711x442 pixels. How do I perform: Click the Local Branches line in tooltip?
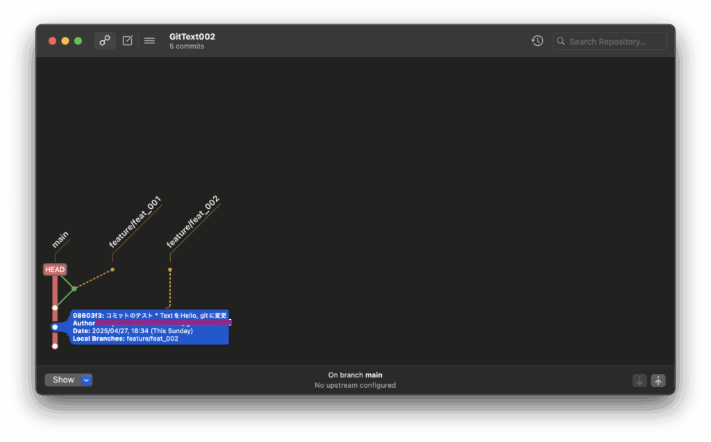point(126,339)
